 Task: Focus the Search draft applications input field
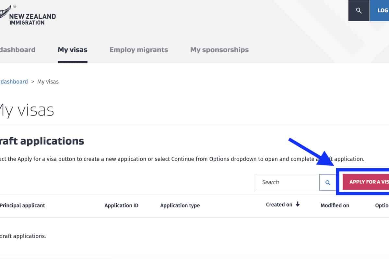[287, 182]
